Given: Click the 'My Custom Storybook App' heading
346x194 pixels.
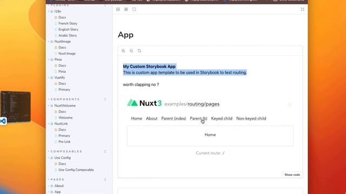Looking at the screenshot, I should pyautogui.click(x=149, y=66).
